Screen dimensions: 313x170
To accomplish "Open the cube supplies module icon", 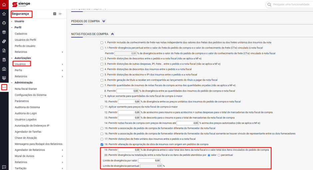I will [x=4, y=32].
